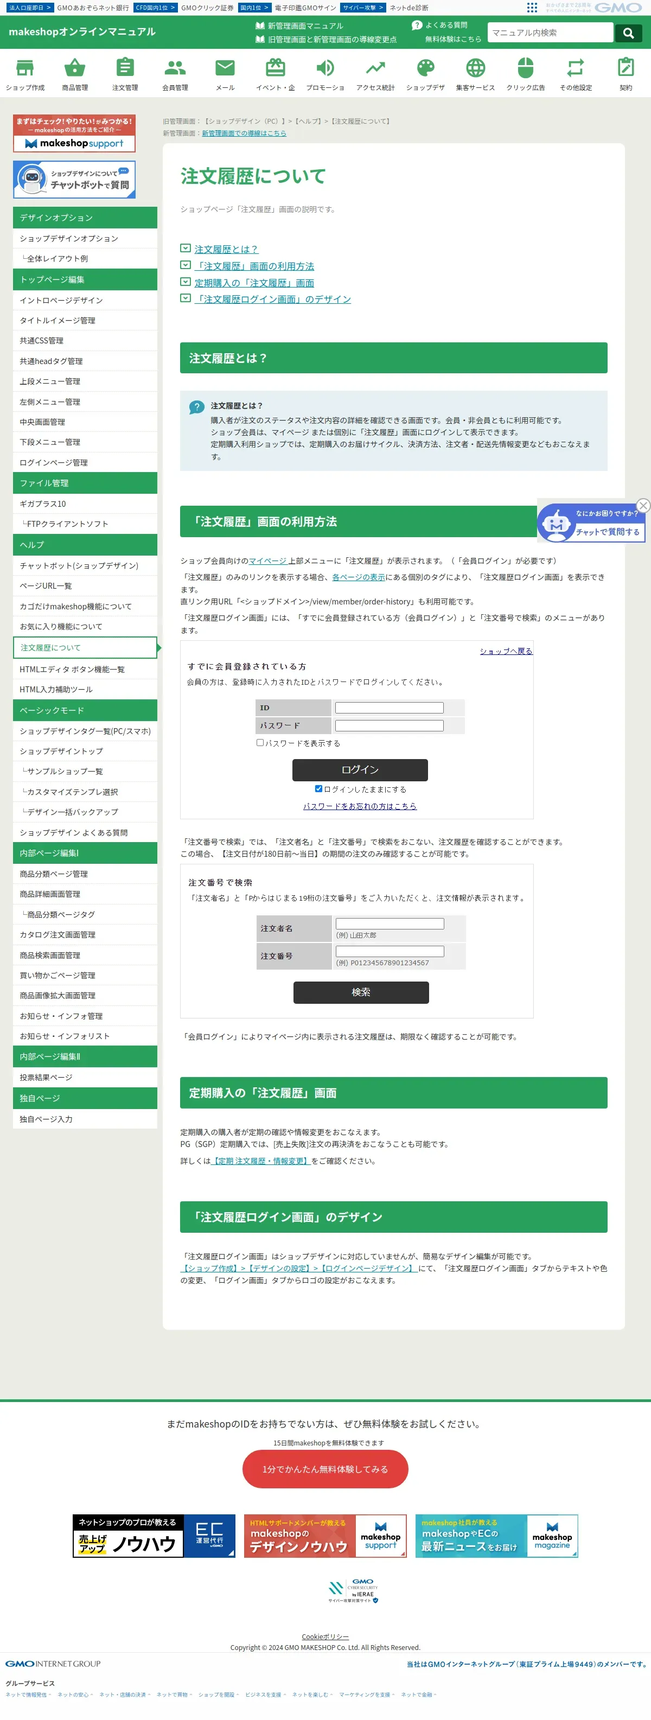This screenshot has width=651, height=1720.
Task: Click the GMO logo at top right
Action: coord(618,8)
